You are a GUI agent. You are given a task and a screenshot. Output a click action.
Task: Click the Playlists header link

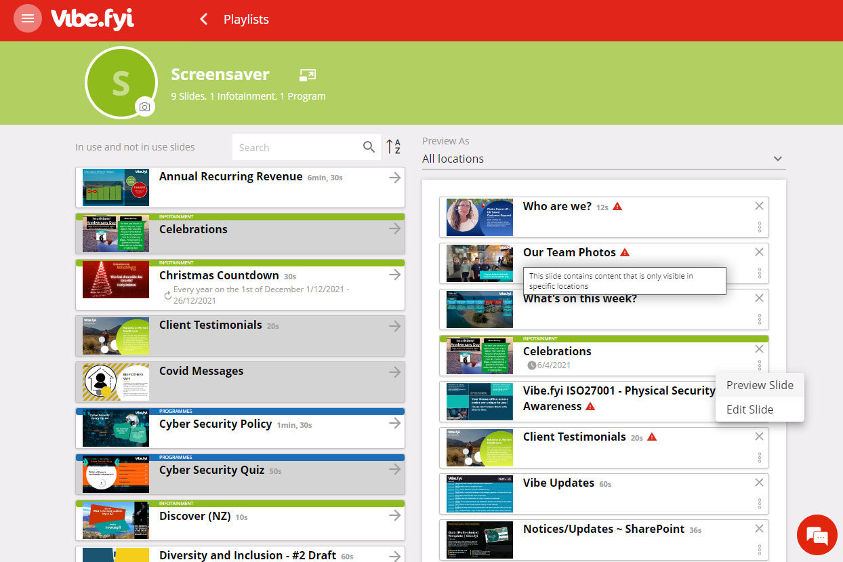pyautogui.click(x=246, y=20)
